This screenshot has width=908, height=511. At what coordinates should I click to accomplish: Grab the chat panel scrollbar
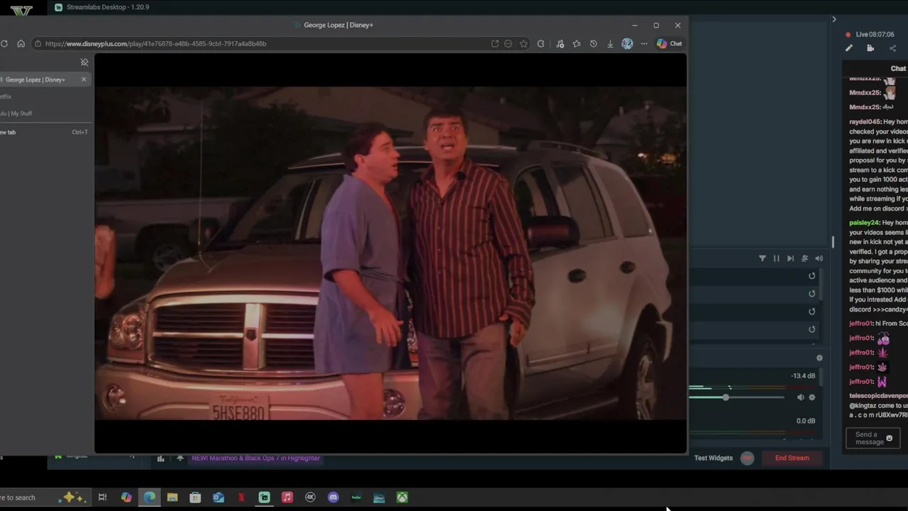tap(833, 243)
